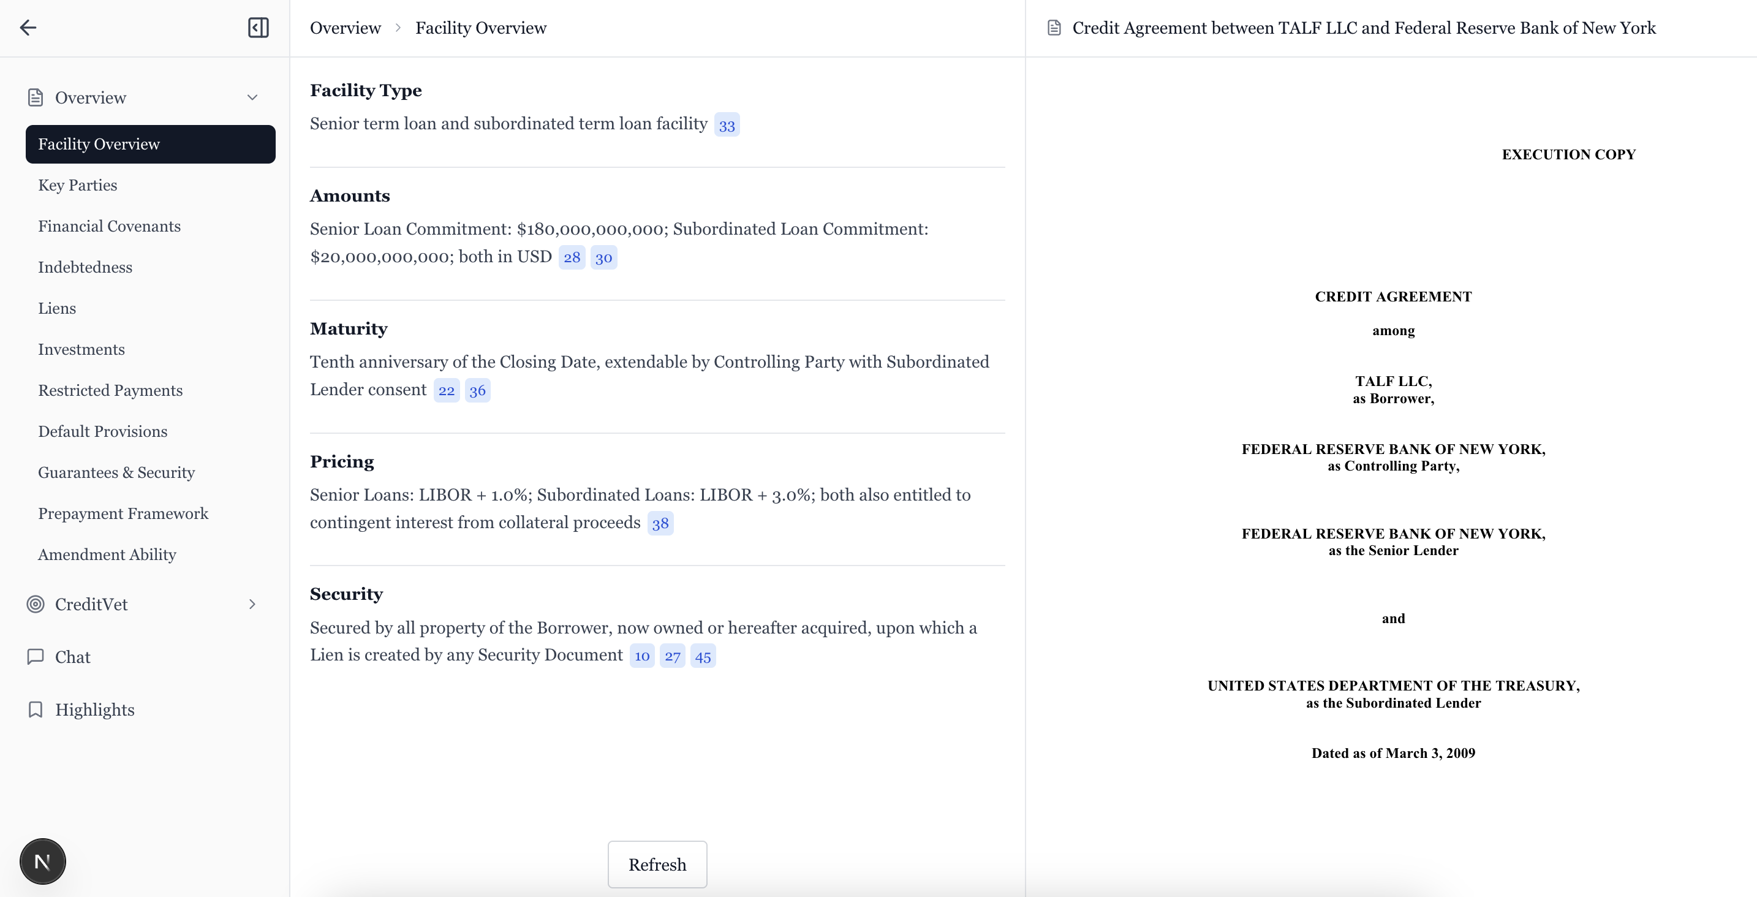Viewport: 1757px width, 897px height.
Task: Open citation 22 under Maturity
Action: (x=446, y=390)
